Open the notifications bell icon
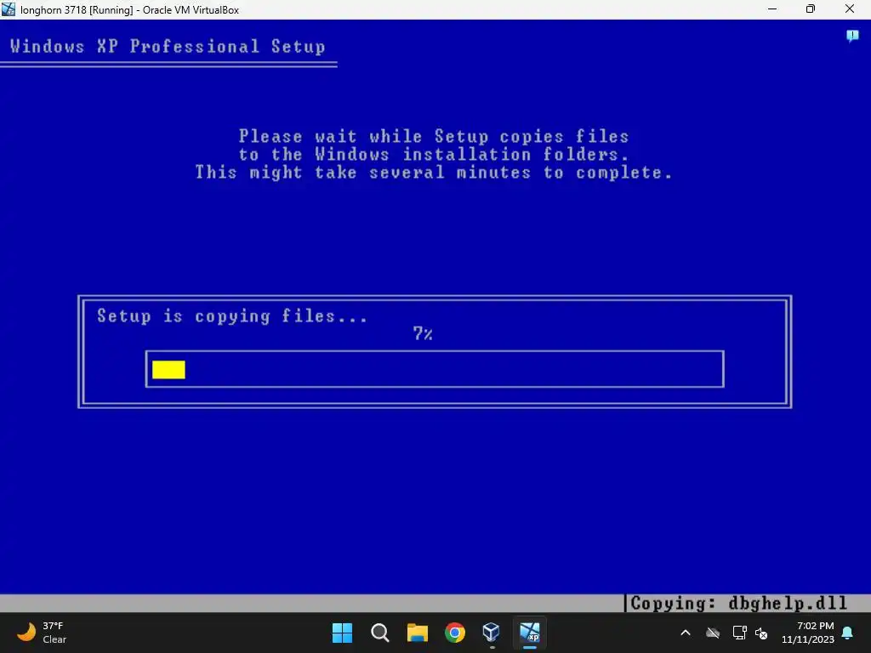Screen dimensions: 871x653 pyautogui.click(x=848, y=633)
